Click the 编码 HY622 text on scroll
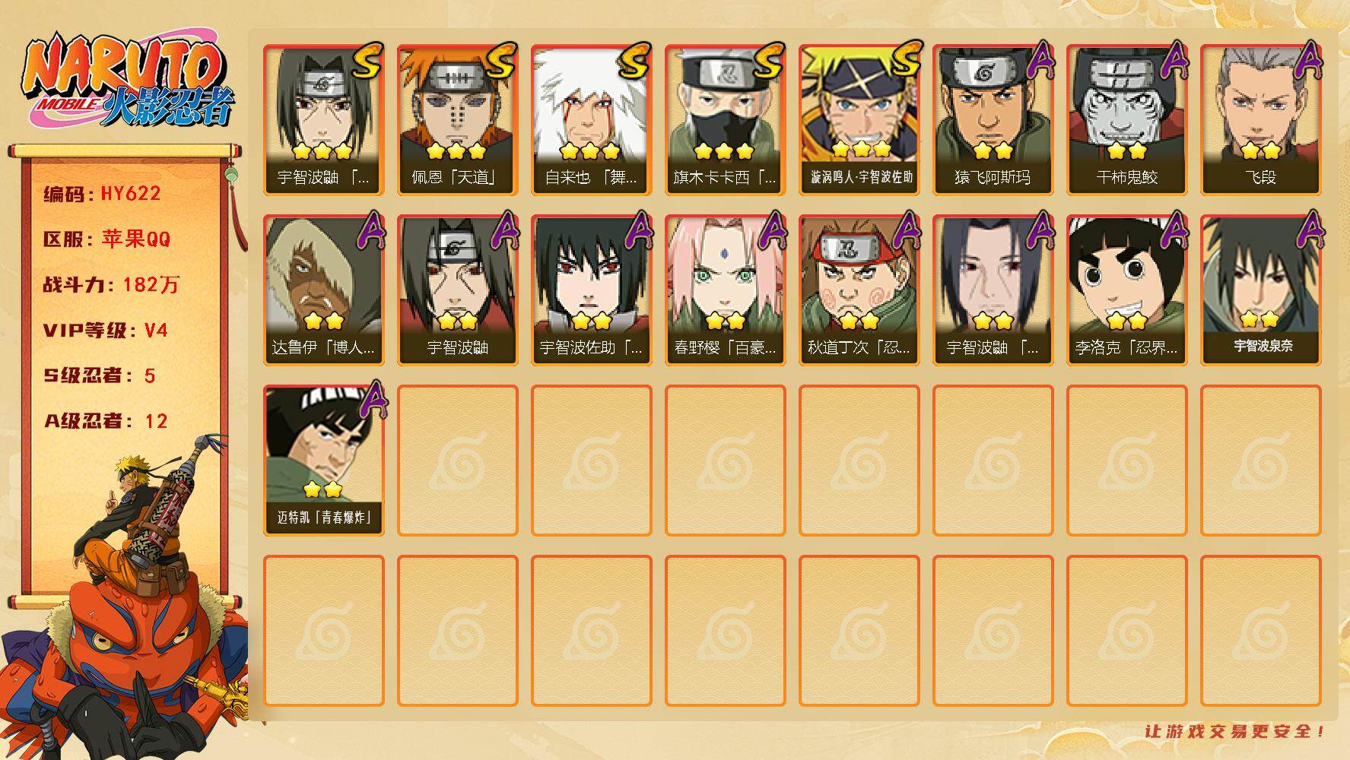 coord(102,194)
